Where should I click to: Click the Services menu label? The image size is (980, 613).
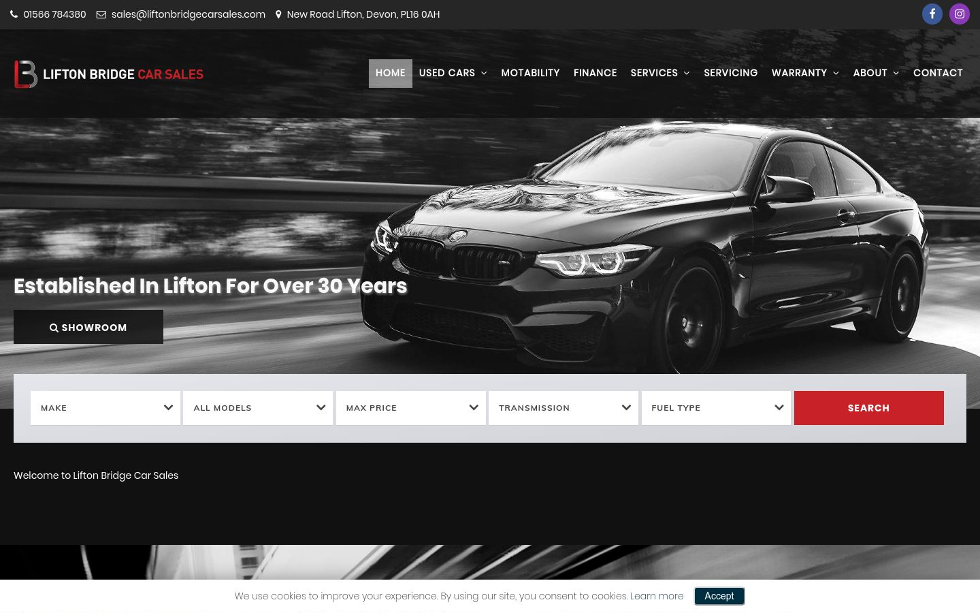[x=654, y=73]
